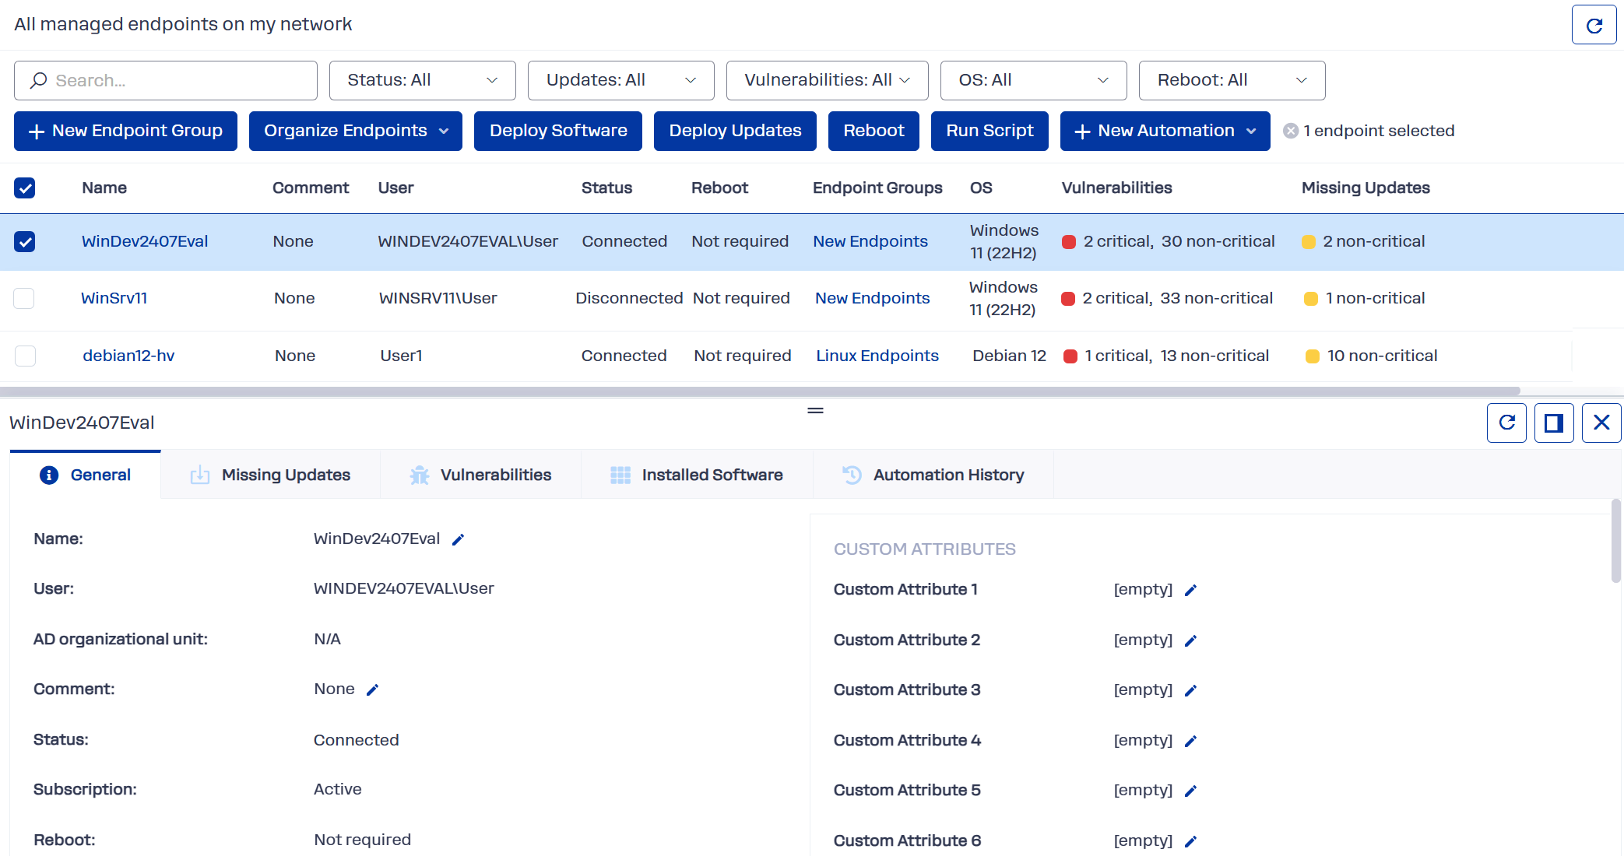This screenshot has height=856, width=1624.
Task: Click the Automation History clock icon
Action: (x=852, y=475)
